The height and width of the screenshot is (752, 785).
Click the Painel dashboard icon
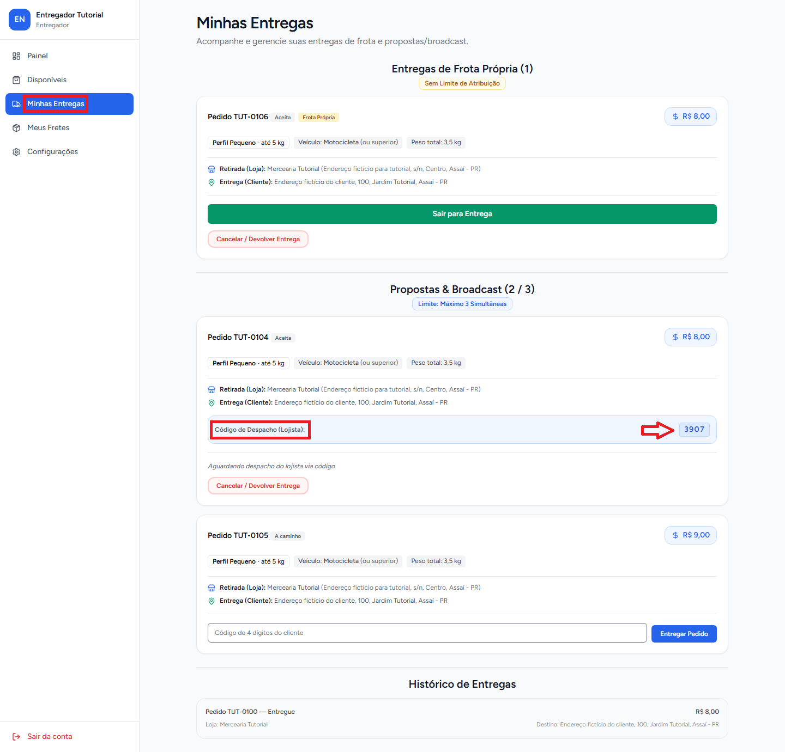click(x=16, y=56)
